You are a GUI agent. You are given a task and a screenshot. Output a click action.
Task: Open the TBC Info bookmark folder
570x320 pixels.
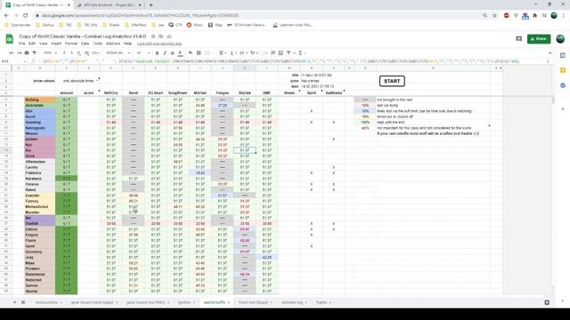click(x=87, y=25)
